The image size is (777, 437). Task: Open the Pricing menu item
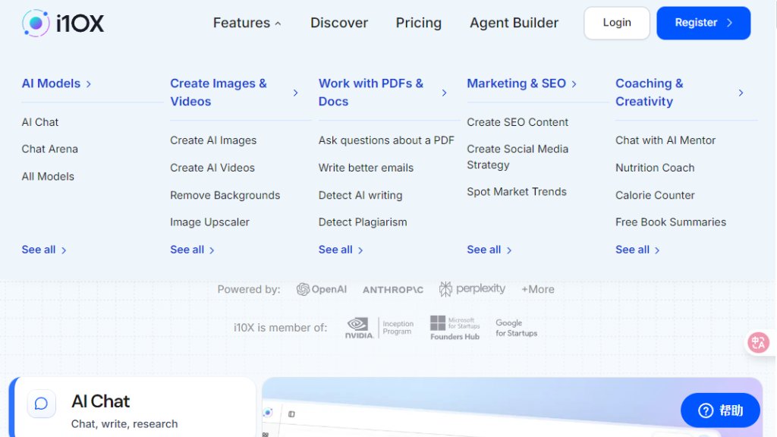pyautogui.click(x=418, y=23)
